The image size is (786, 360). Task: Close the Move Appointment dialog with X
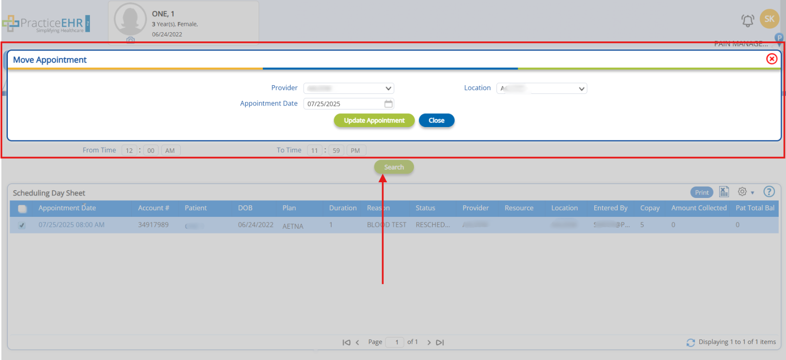(771, 59)
